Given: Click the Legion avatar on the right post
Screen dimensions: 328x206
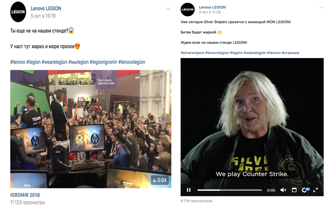Looking at the screenshot, I should click(x=187, y=9).
